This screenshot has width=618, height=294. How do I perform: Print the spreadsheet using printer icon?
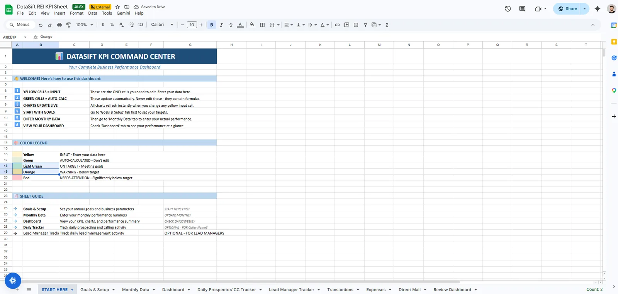59,25
